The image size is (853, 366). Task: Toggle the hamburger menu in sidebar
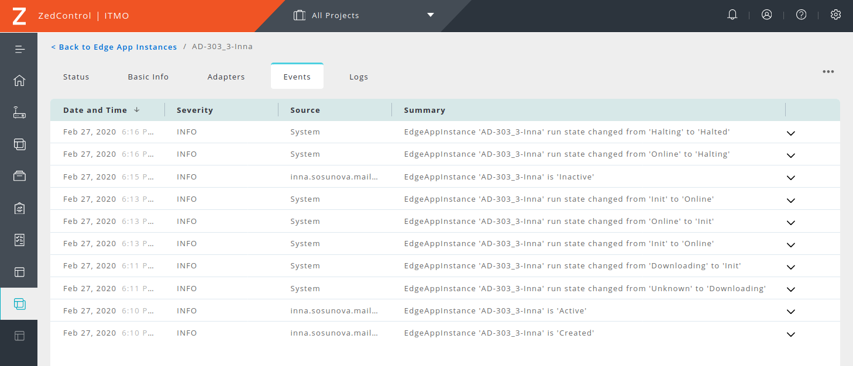pyautogui.click(x=19, y=49)
